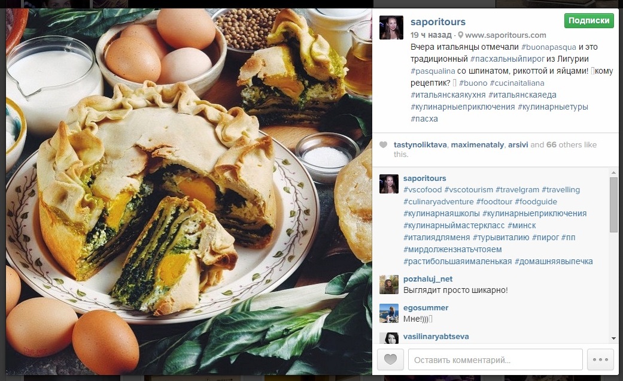623x381 pixels.
Task: Open the www.saporitours.com location link
Action: [x=505, y=35]
